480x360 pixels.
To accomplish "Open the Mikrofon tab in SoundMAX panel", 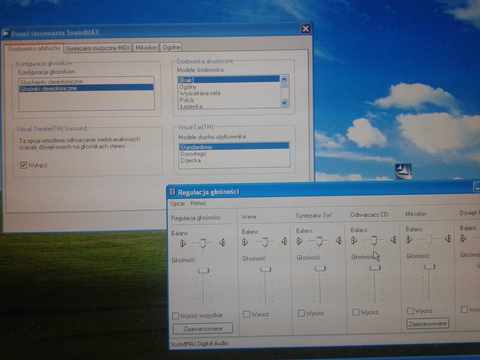I will pos(146,47).
